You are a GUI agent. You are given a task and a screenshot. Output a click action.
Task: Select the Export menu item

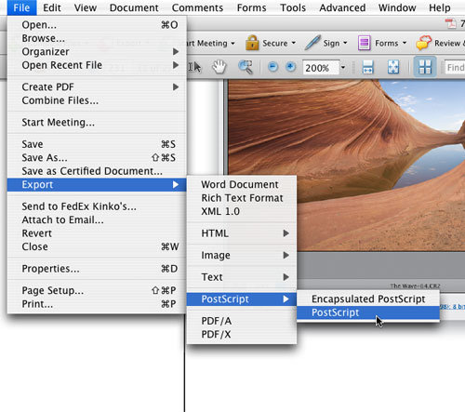[x=97, y=185]
